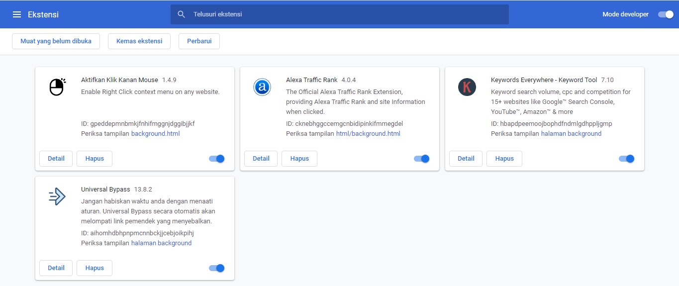
Task: Click Kemas ekstensi button
Action: 139,41
